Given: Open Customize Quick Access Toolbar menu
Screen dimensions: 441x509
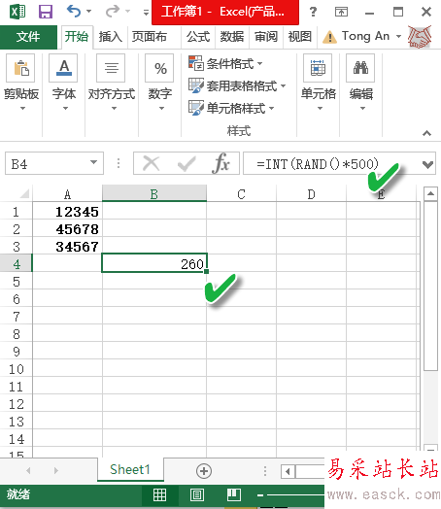Looking at the screenshot, I should (x=146, y=13).
